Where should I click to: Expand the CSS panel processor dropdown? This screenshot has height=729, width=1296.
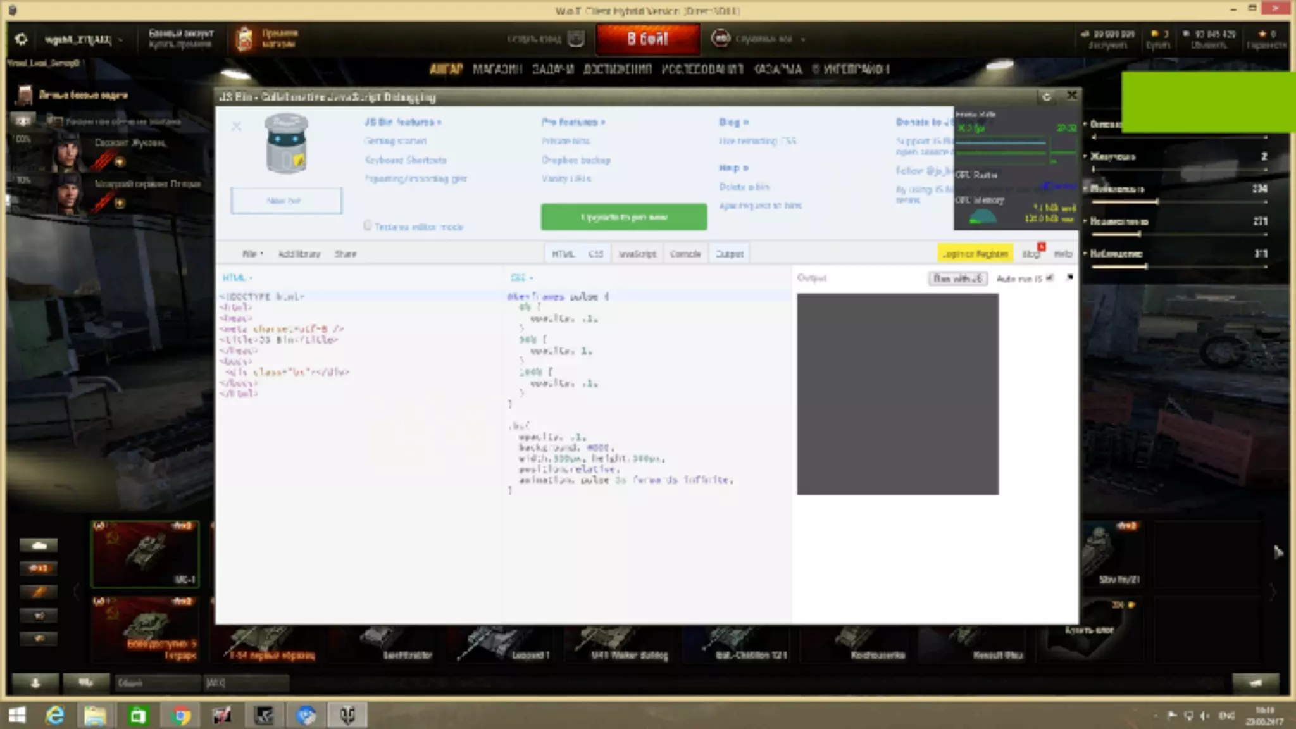coord(521,278)
